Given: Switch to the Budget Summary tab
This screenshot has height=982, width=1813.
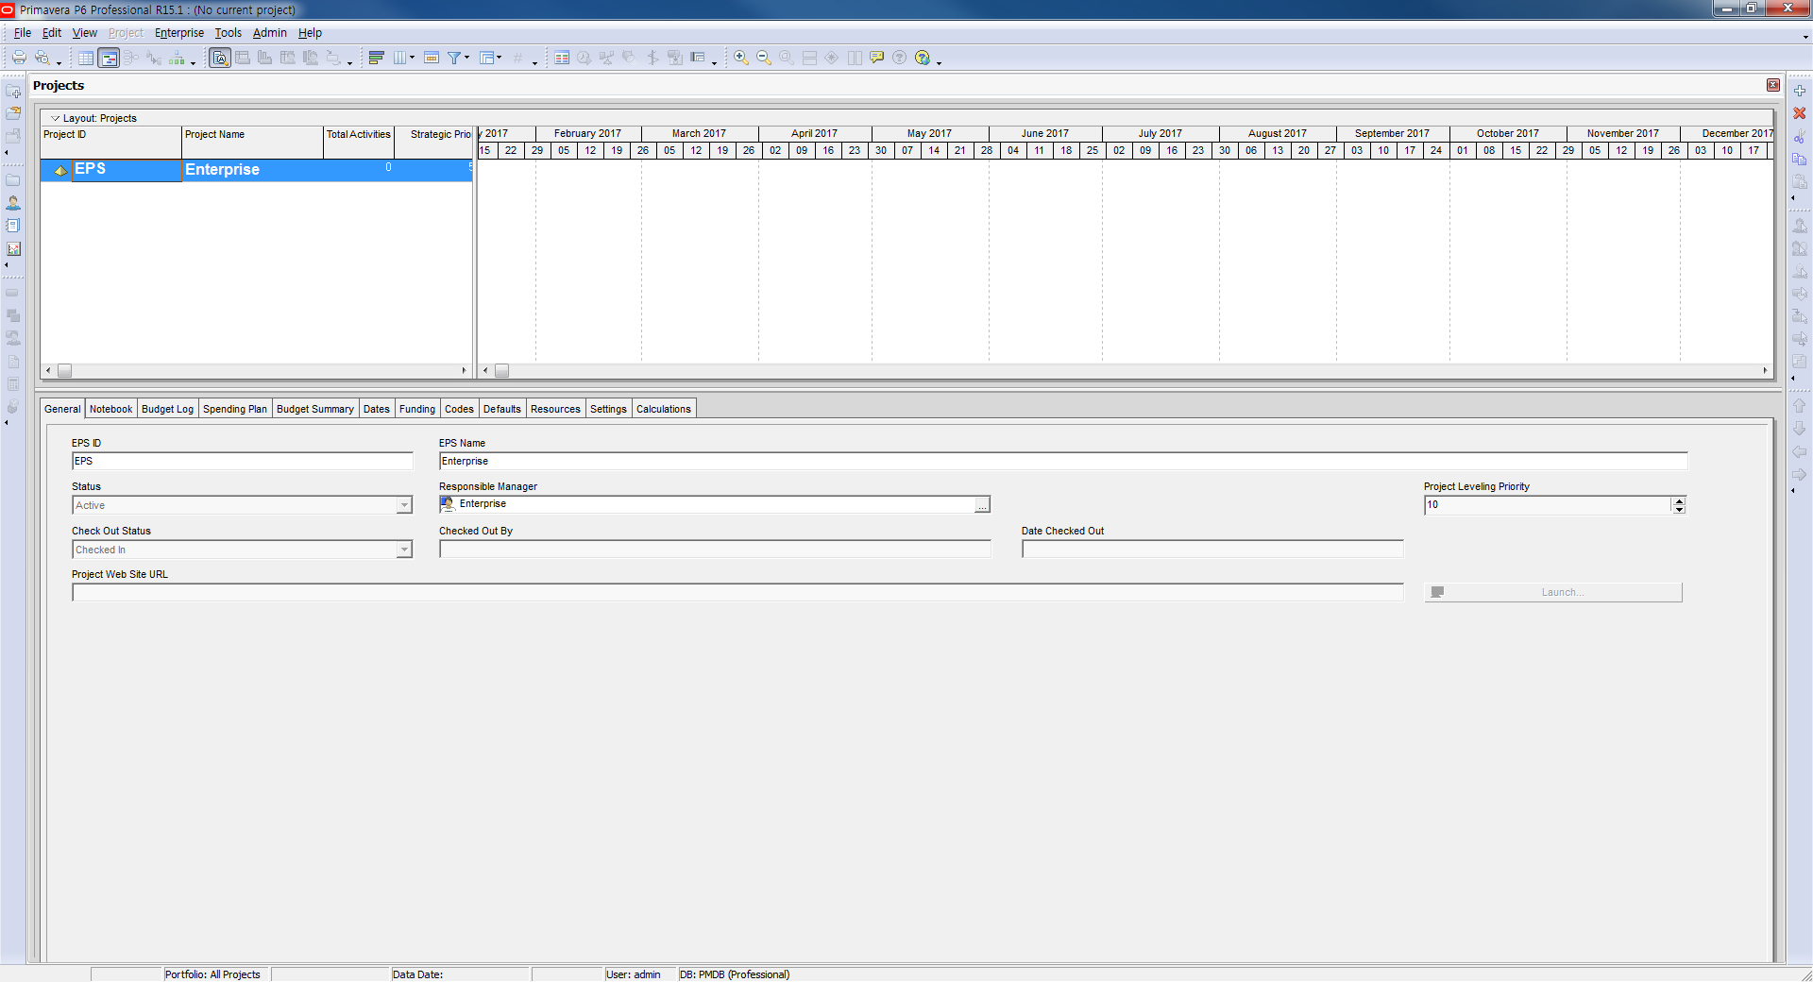Looking at the screenshot, I should pos(315,409).
